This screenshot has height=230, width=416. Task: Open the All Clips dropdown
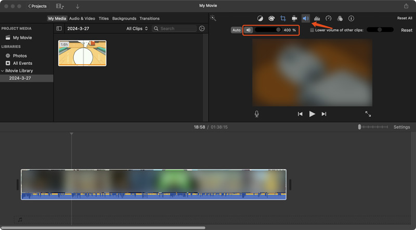[137, 28]
